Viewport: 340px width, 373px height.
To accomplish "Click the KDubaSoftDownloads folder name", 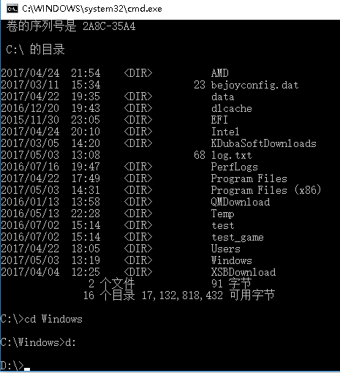I will click(263, 143).
